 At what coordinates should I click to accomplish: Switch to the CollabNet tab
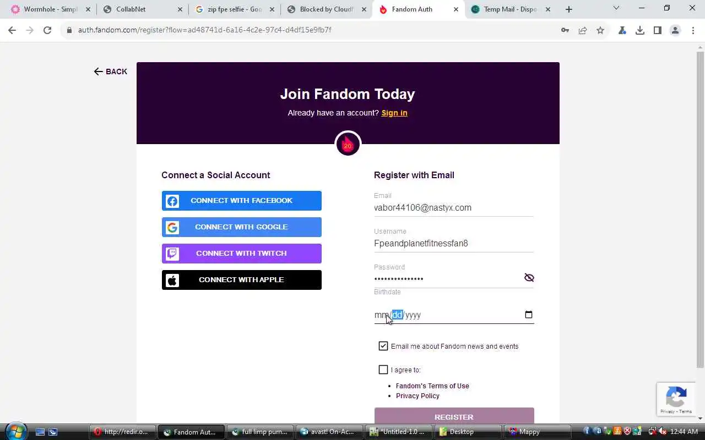coord(142,9)
